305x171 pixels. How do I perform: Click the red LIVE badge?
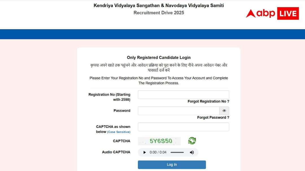[288, 13]
